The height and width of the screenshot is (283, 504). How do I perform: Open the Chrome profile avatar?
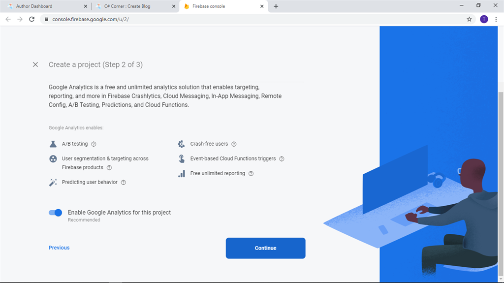click(484, 19)
